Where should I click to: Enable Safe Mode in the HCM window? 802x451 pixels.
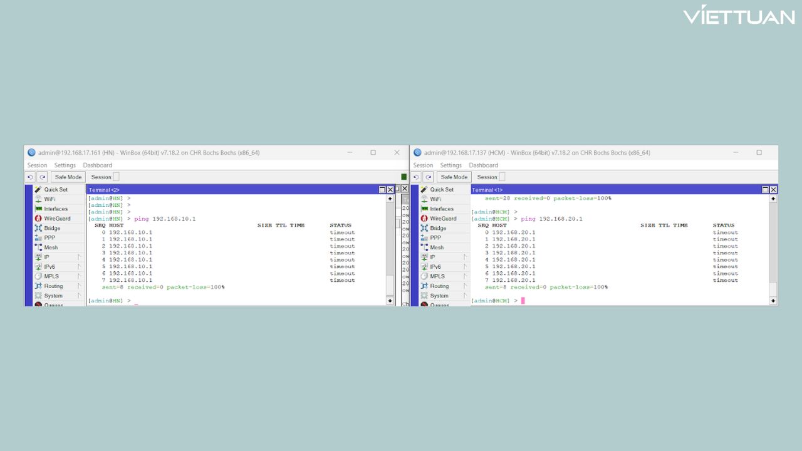coord(454,177)
